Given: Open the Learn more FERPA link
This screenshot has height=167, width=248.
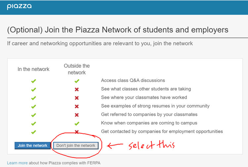Looking at the screenshot, I should click(x=17, y=163).
